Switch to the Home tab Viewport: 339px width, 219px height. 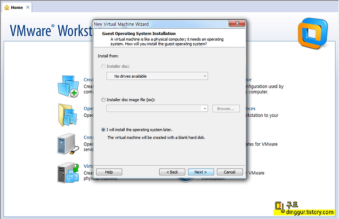point(17,8)
